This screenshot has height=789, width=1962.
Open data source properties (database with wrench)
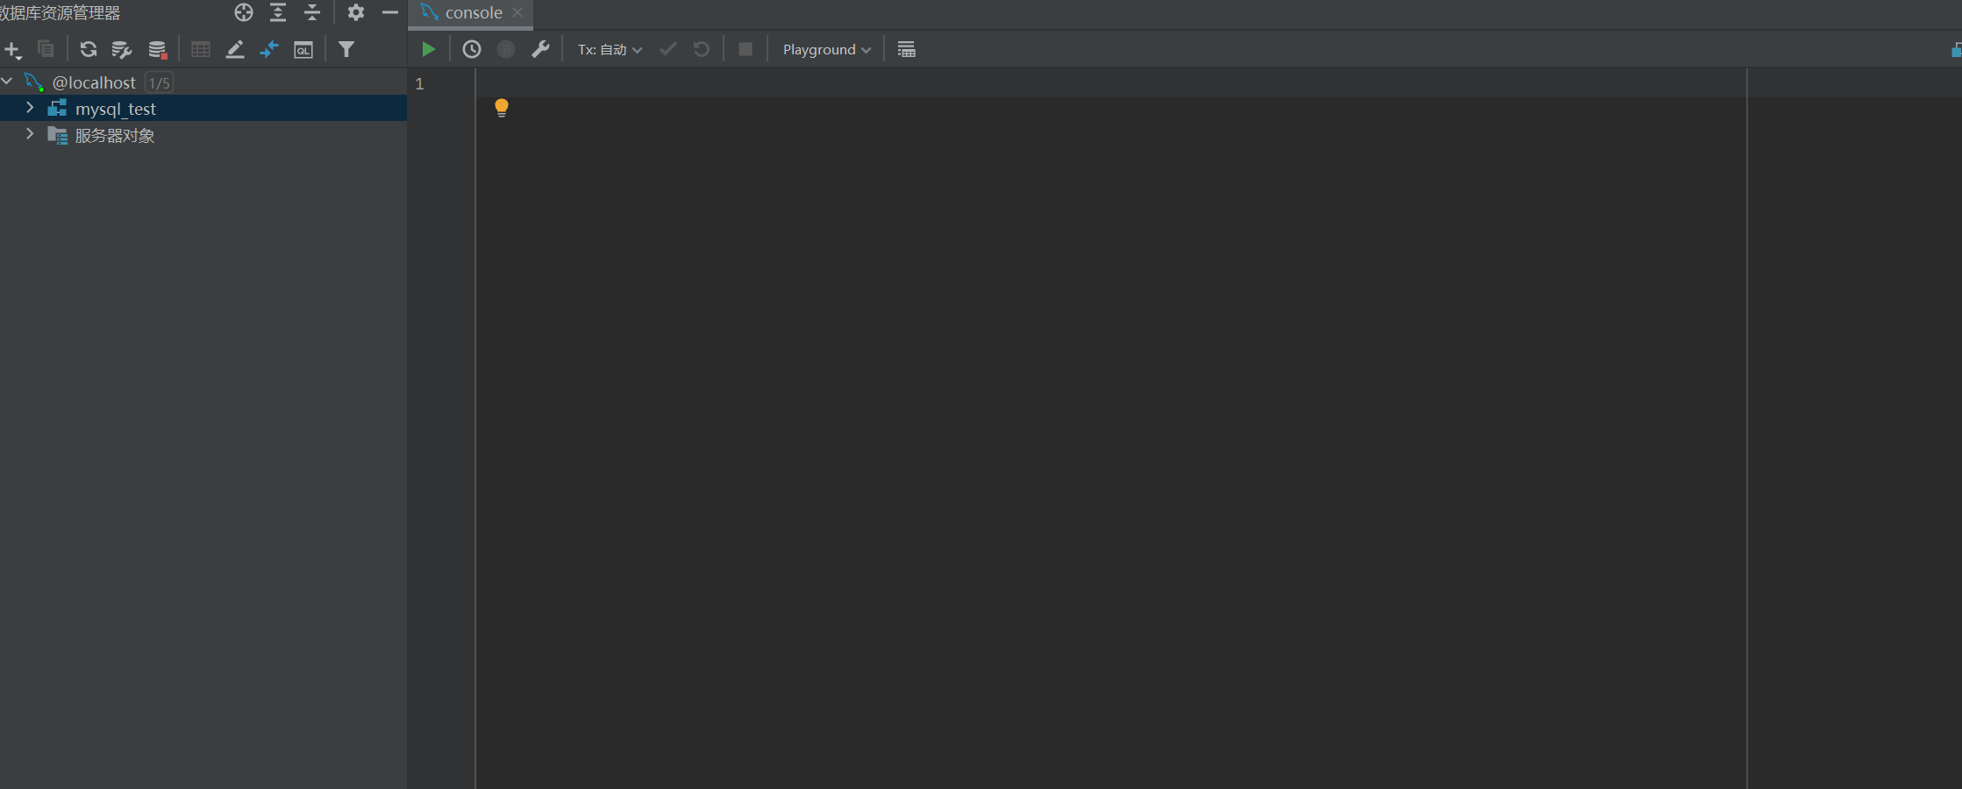122,49
